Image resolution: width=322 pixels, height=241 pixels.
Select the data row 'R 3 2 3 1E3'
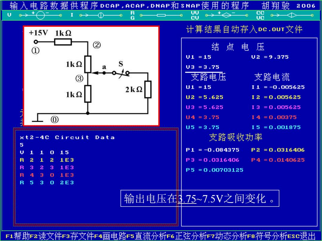coord(47,168)
